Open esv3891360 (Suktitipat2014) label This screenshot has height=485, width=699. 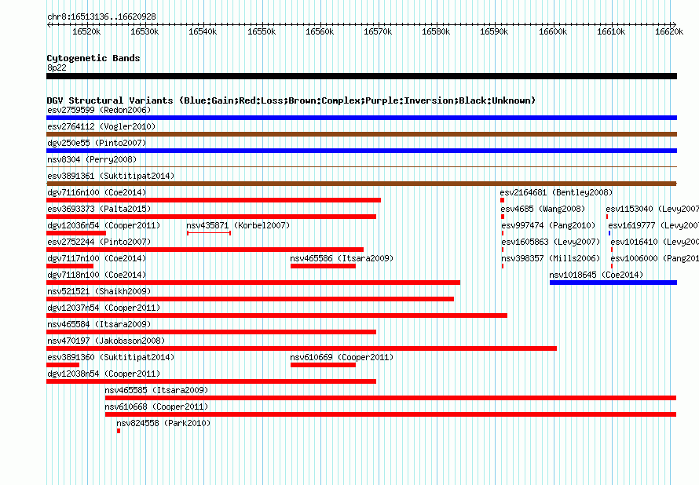tap(111, 357)
